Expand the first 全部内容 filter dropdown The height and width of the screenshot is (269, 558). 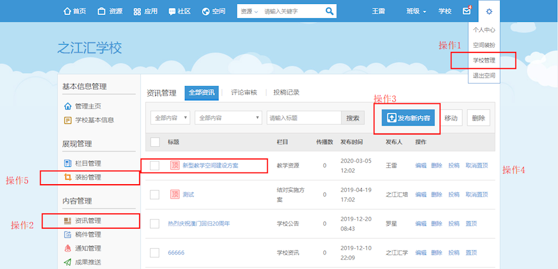(x=171, y=118)
